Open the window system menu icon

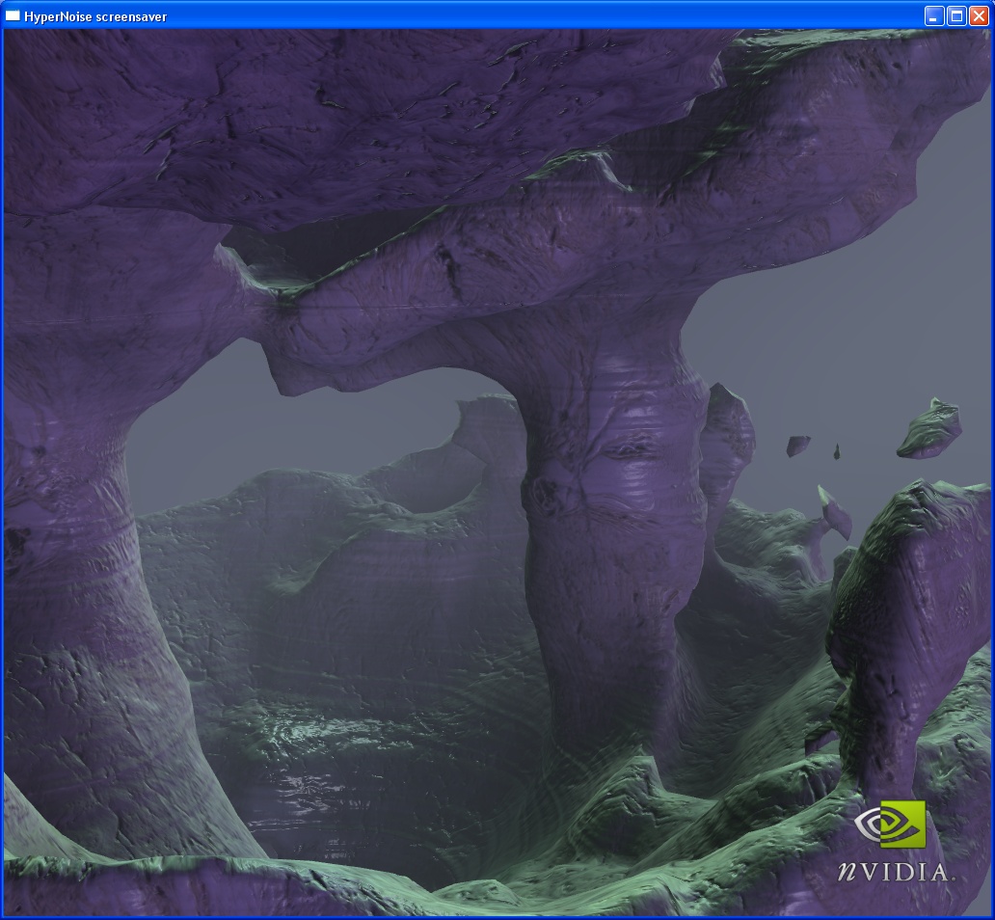13,15
